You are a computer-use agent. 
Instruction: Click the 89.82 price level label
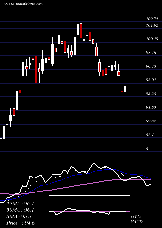(x=151, y=121)
